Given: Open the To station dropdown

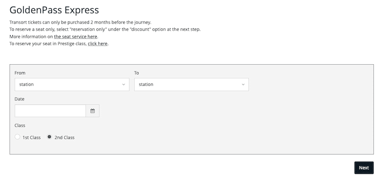Looking at the screenshot, I should pos(191,84).
